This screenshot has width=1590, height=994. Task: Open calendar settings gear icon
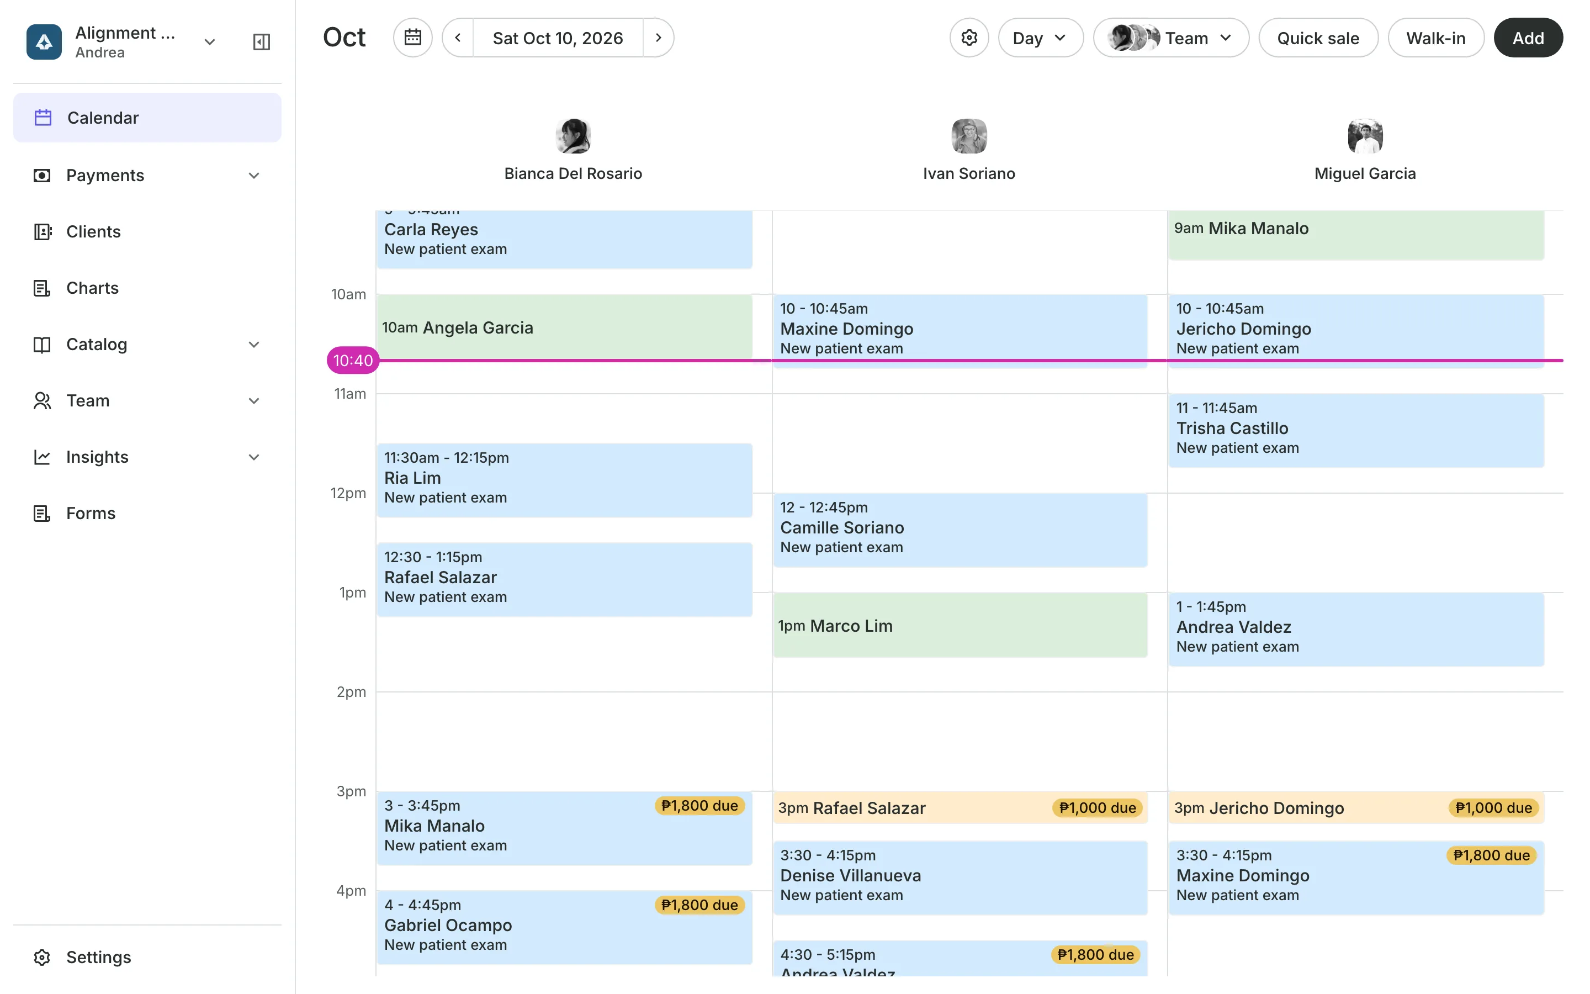click(x=969, y=38)
